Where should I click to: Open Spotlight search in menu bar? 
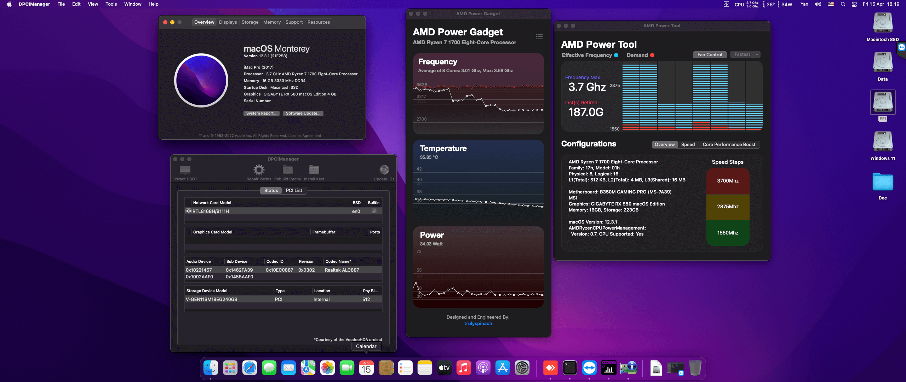843,4
